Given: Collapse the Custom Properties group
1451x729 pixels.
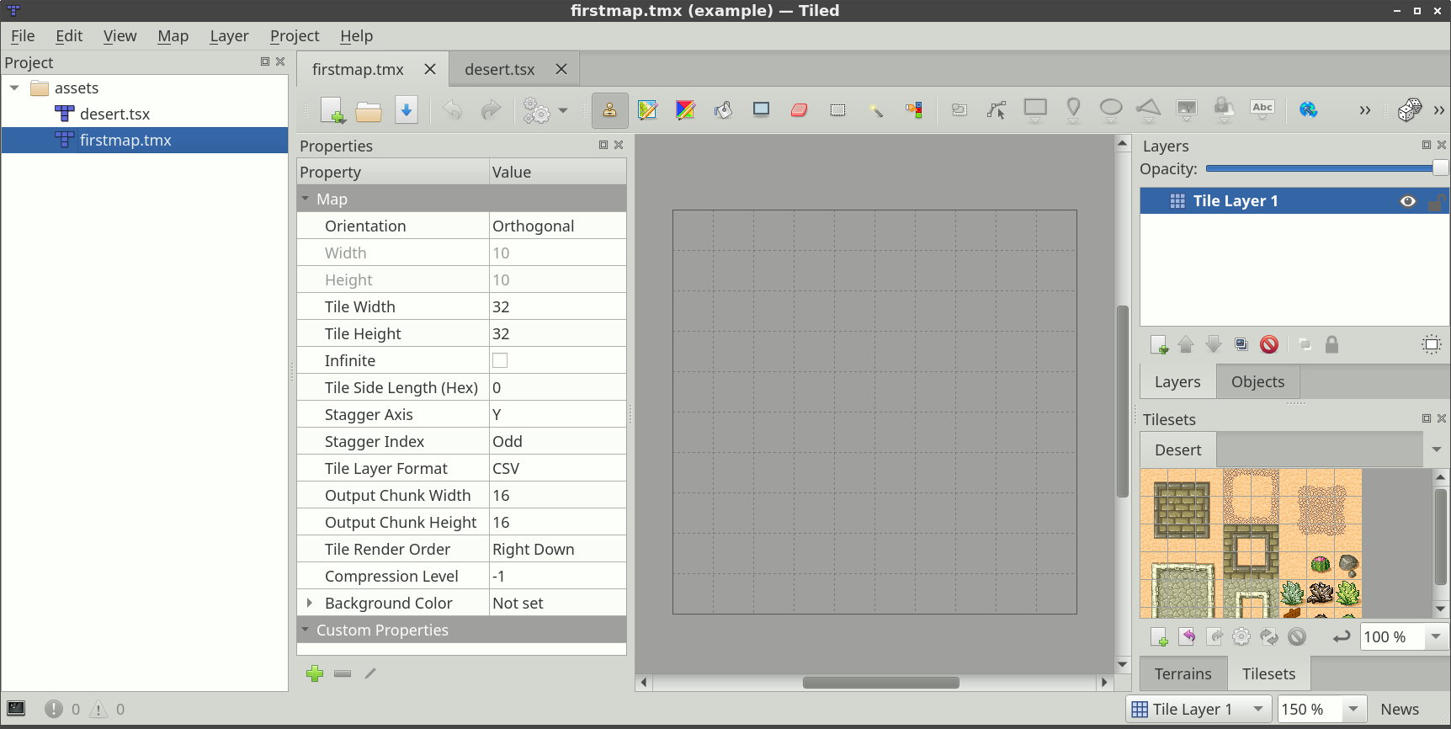Looking at the screenshot, I should pos(306,630).
